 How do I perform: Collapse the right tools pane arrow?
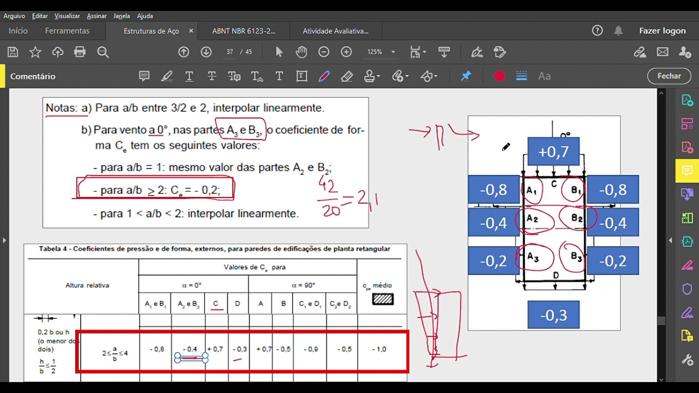(670, 240)
